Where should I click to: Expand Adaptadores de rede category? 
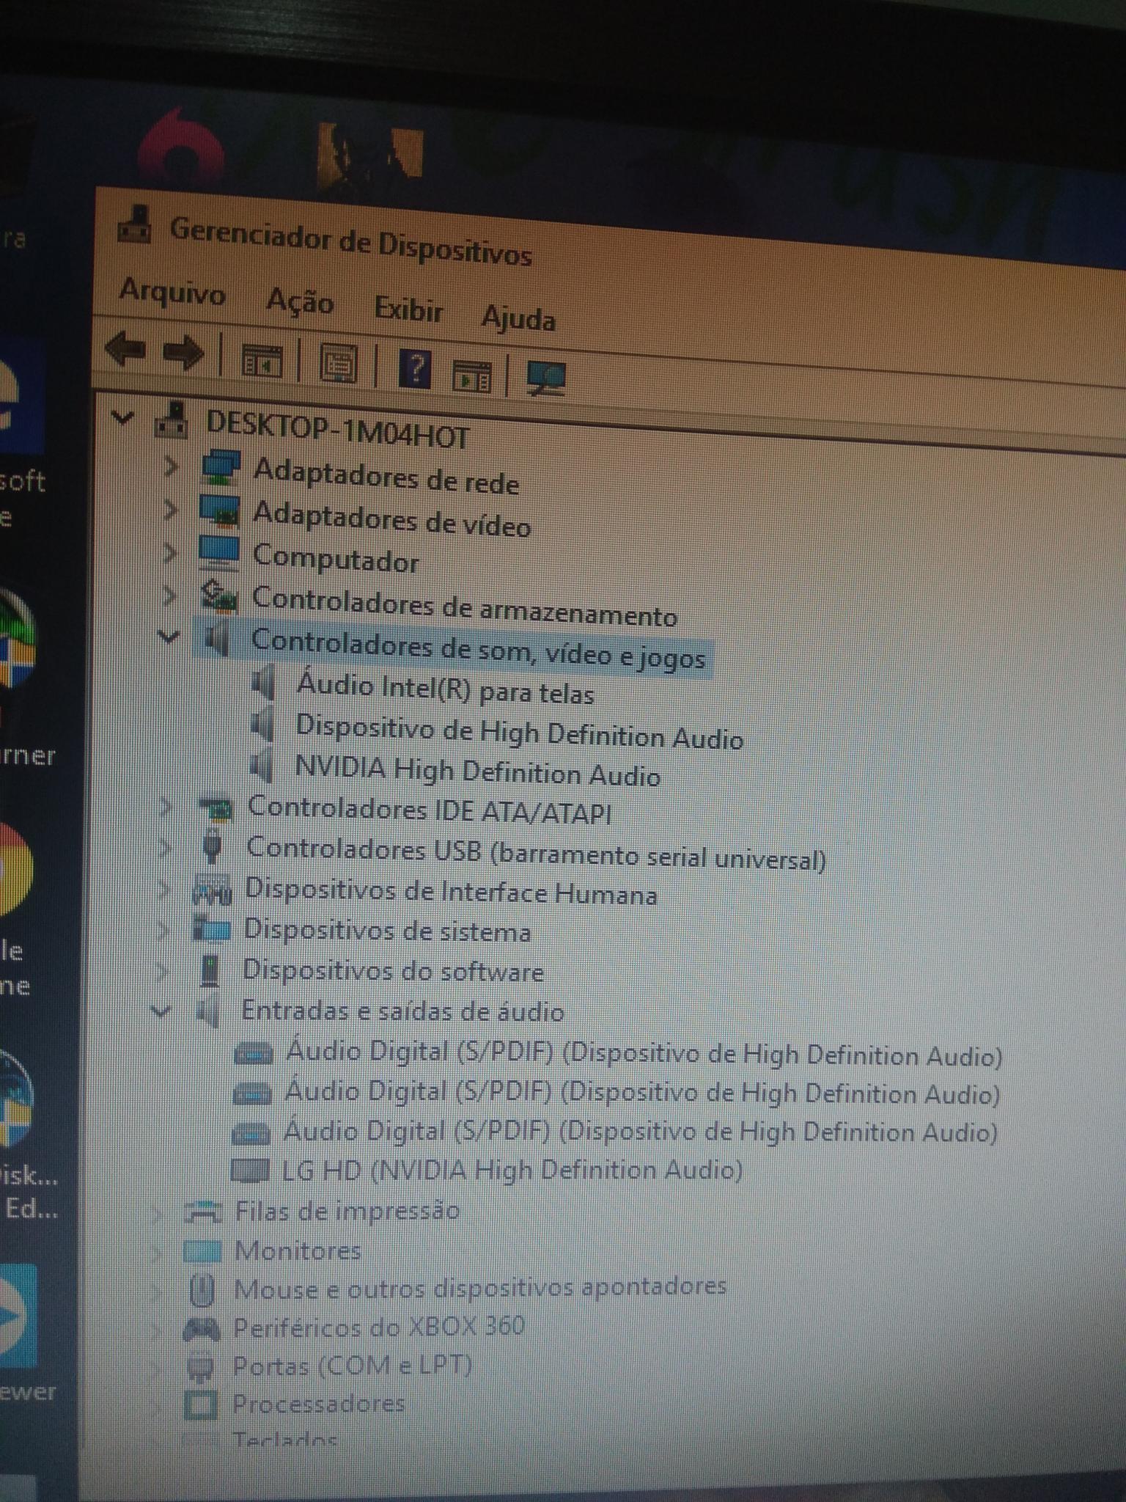click(x=170, y=465)
